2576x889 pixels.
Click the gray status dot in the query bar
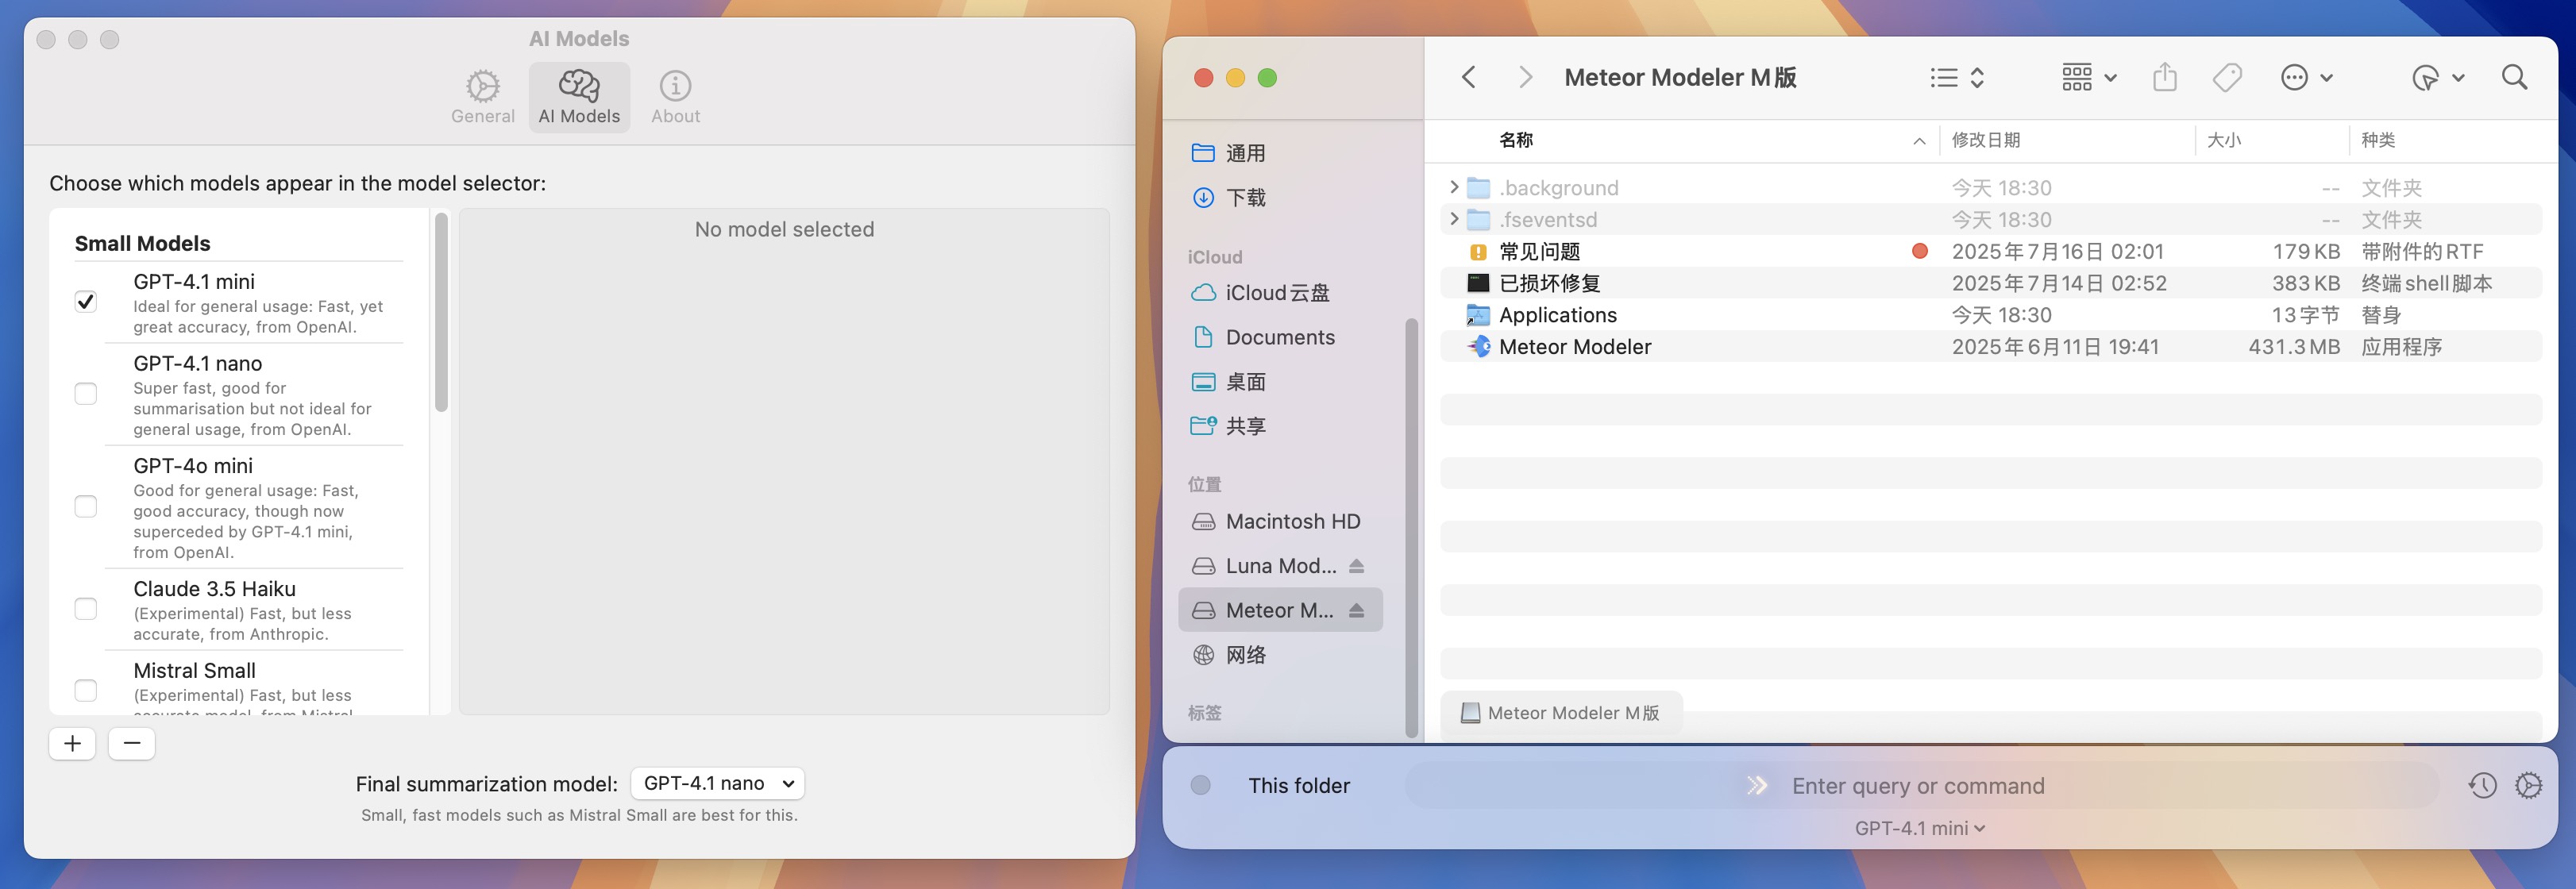click(1201, 785)
